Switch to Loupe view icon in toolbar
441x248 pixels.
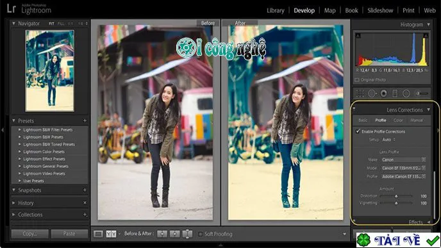pos(98,234)
